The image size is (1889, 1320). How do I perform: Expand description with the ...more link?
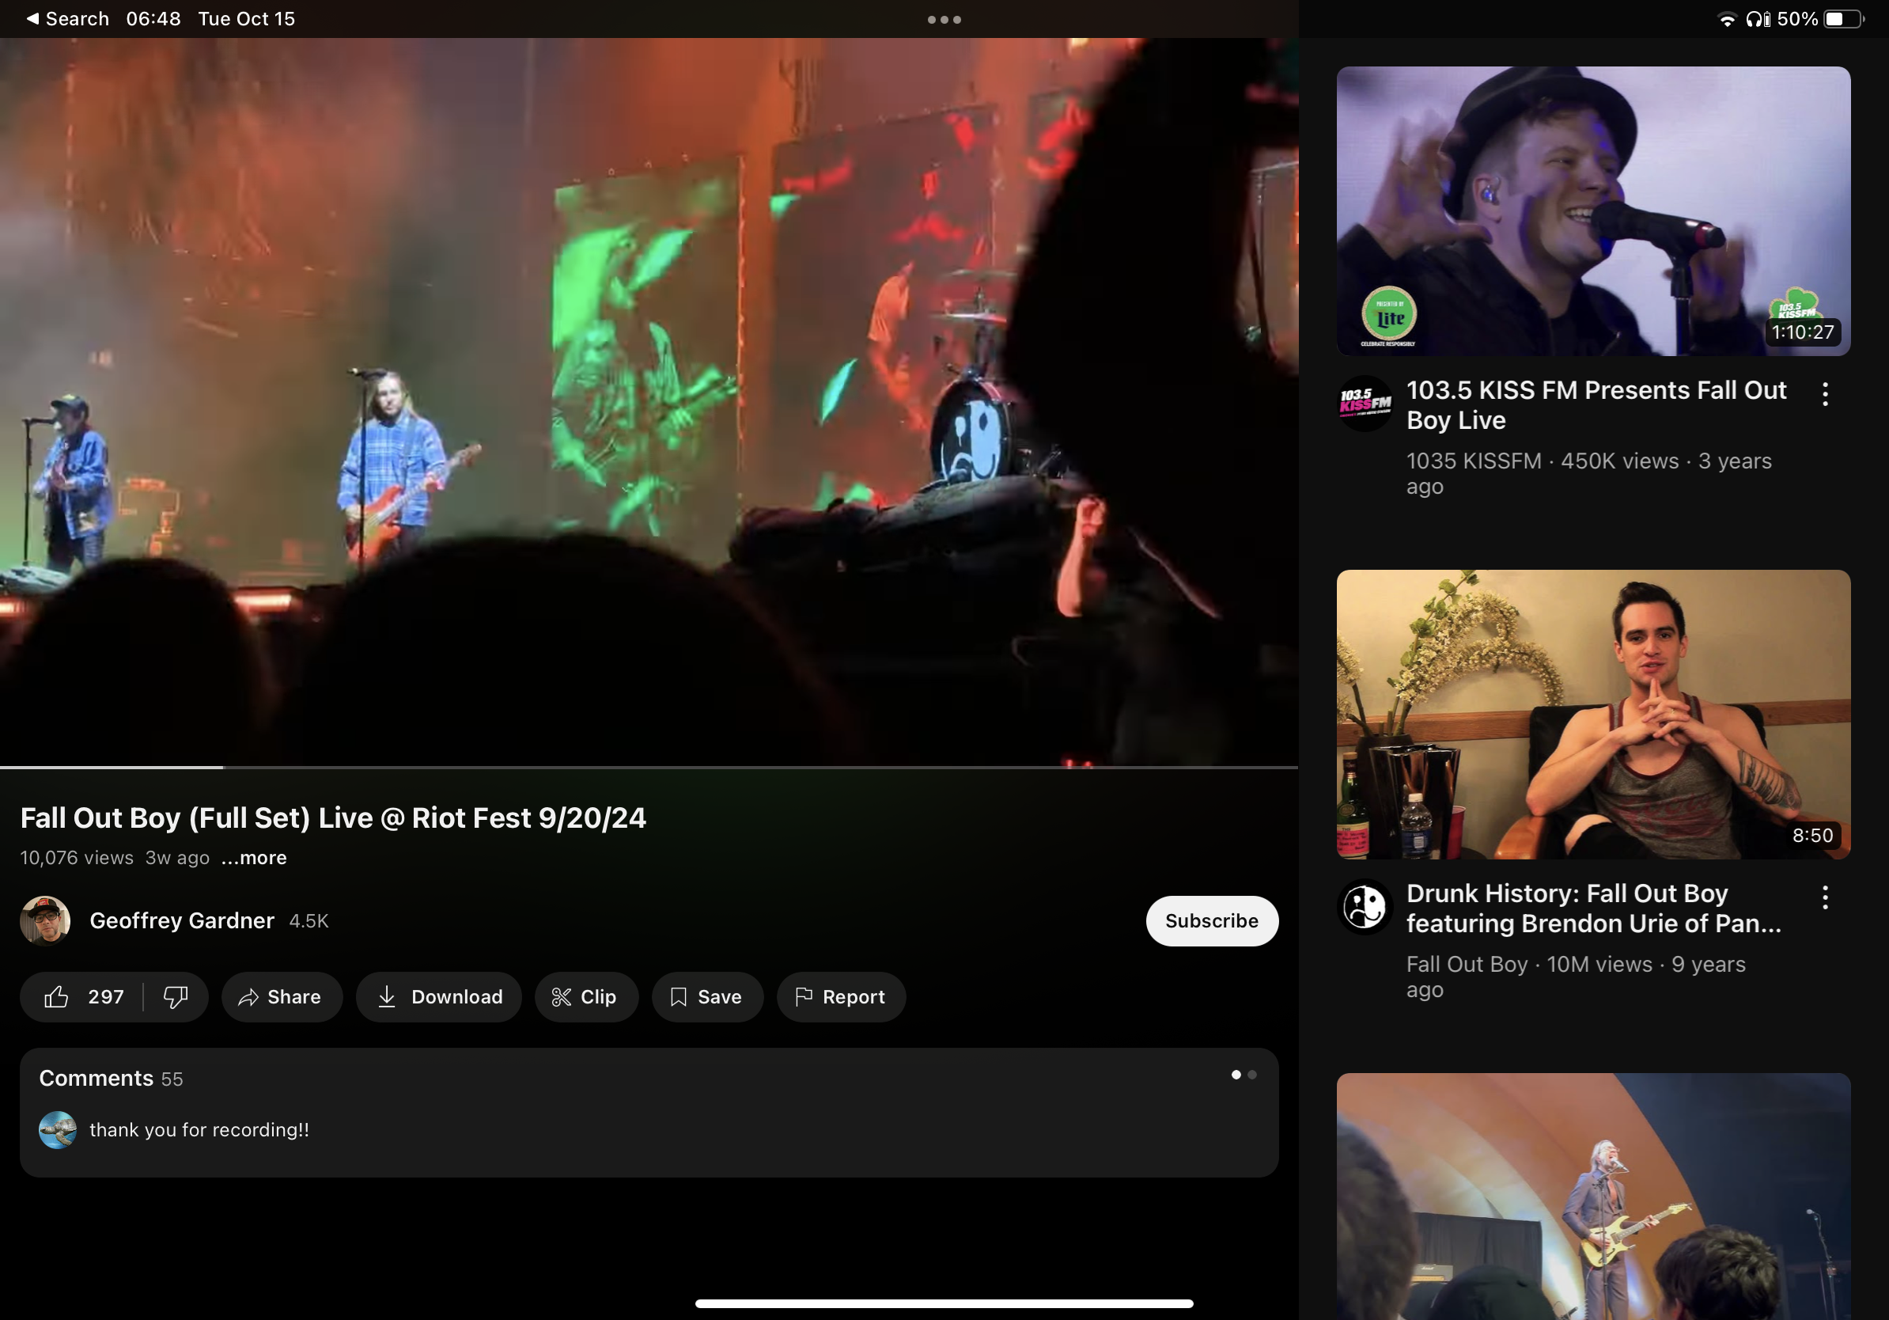(x=254, y=858)
